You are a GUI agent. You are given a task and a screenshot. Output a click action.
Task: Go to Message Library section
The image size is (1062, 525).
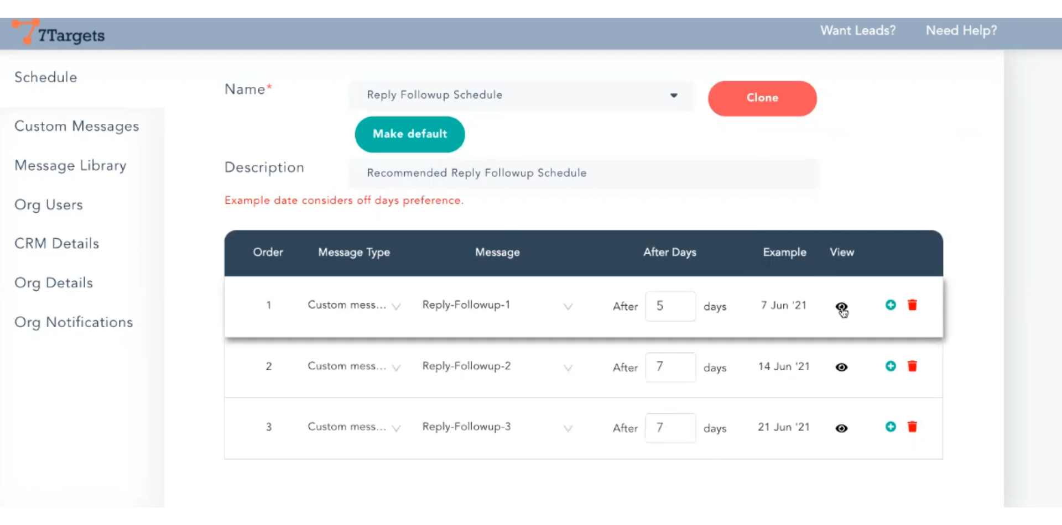point(70,166)
